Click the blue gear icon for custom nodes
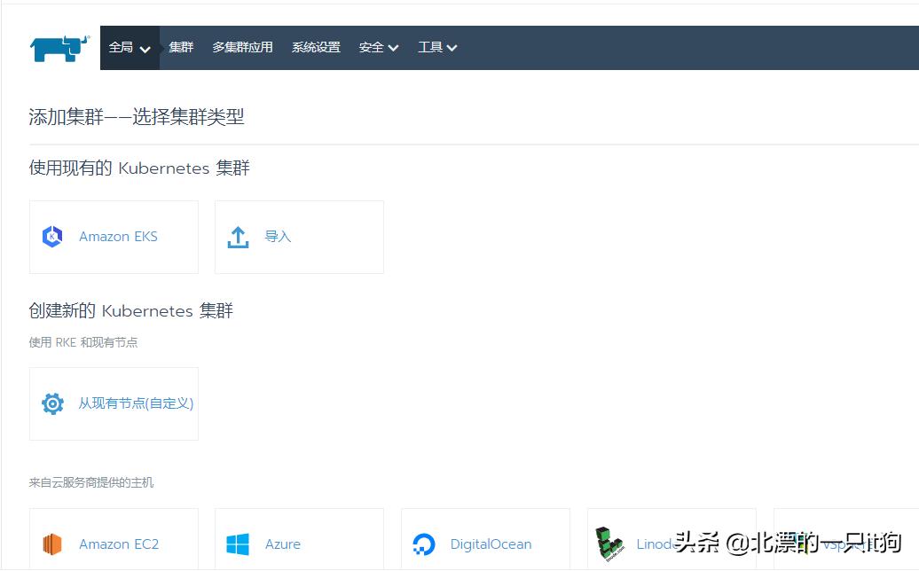 (52, 403)
